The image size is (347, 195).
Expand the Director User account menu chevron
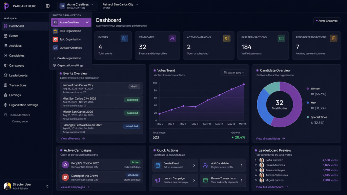[47, 186]
